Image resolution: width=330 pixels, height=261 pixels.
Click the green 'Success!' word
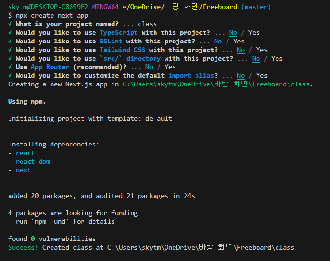[x=23, y=248]
